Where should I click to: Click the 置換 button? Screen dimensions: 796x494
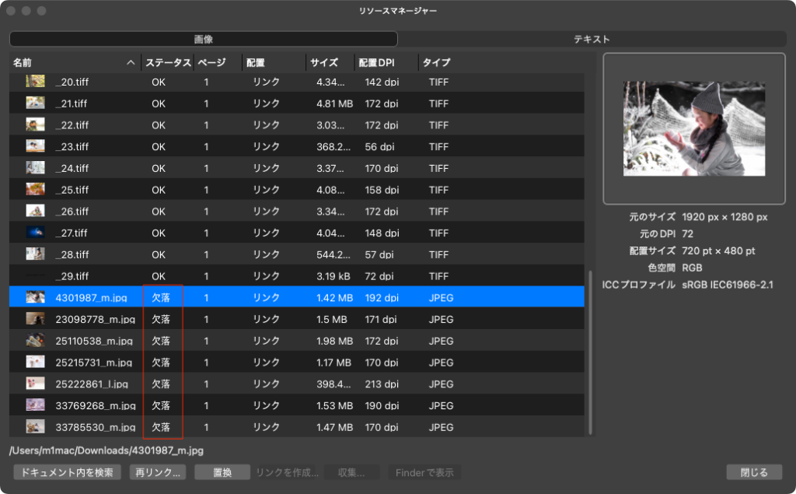[x=222, y=472]
